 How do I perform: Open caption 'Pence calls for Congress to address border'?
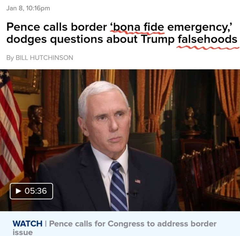(x=133, y=224)
